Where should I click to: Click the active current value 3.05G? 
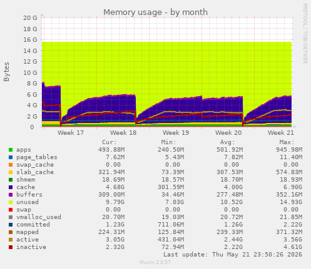pyautogui.click(x=115, y=240)
